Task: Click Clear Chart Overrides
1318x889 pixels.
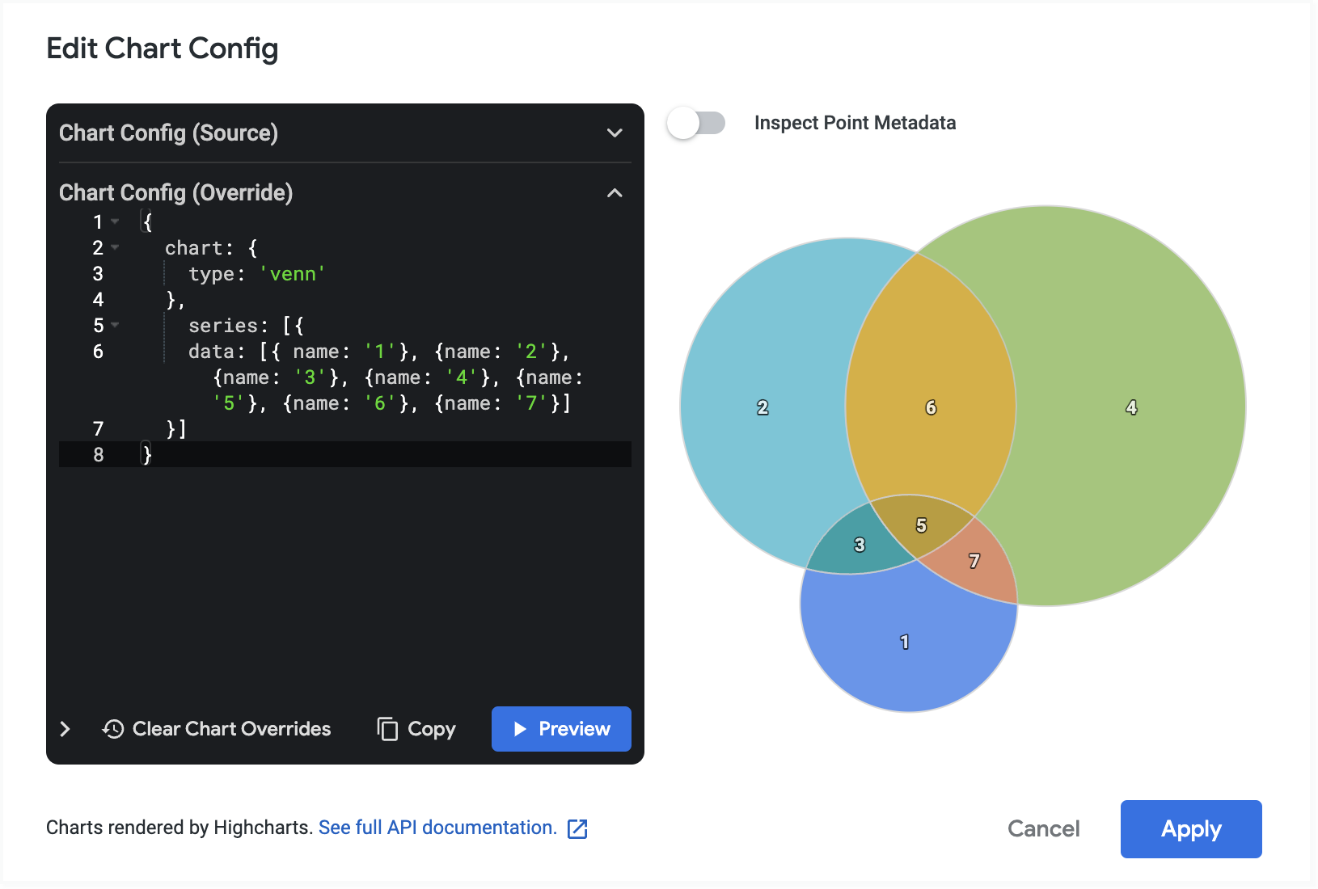Action: (231, 729)
